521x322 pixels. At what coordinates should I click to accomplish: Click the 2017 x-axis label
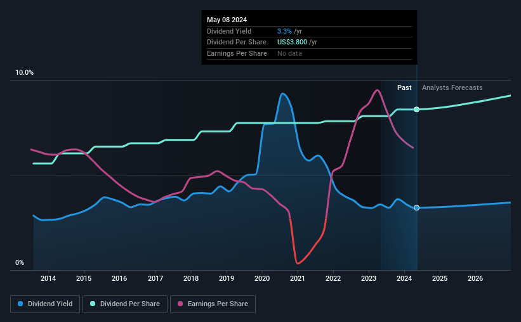pos(155,278)
